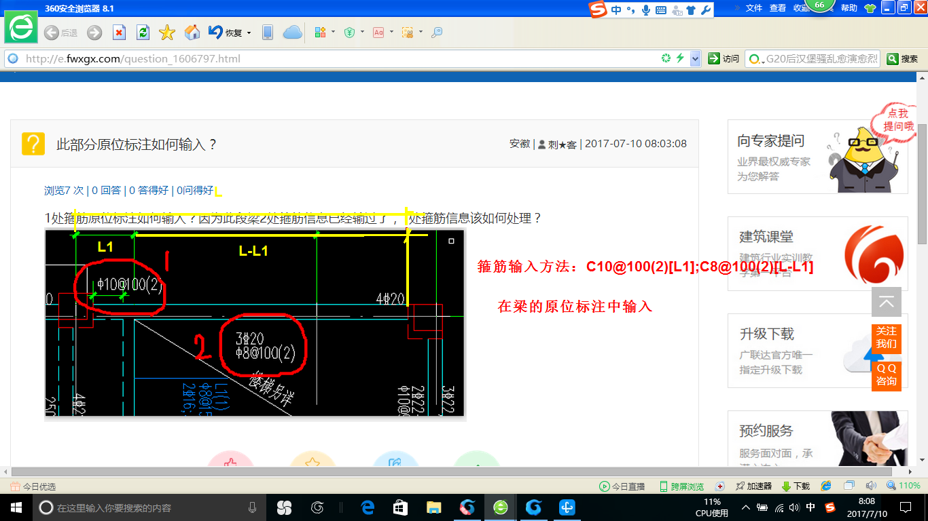Click the orange QQ咨询 button
Screen dimensions: 928x521
point(887,375)
